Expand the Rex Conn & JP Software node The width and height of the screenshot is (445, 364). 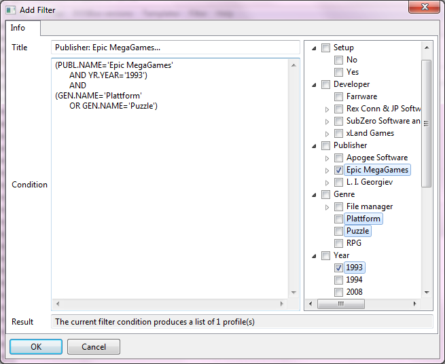[x=327, y=109]
